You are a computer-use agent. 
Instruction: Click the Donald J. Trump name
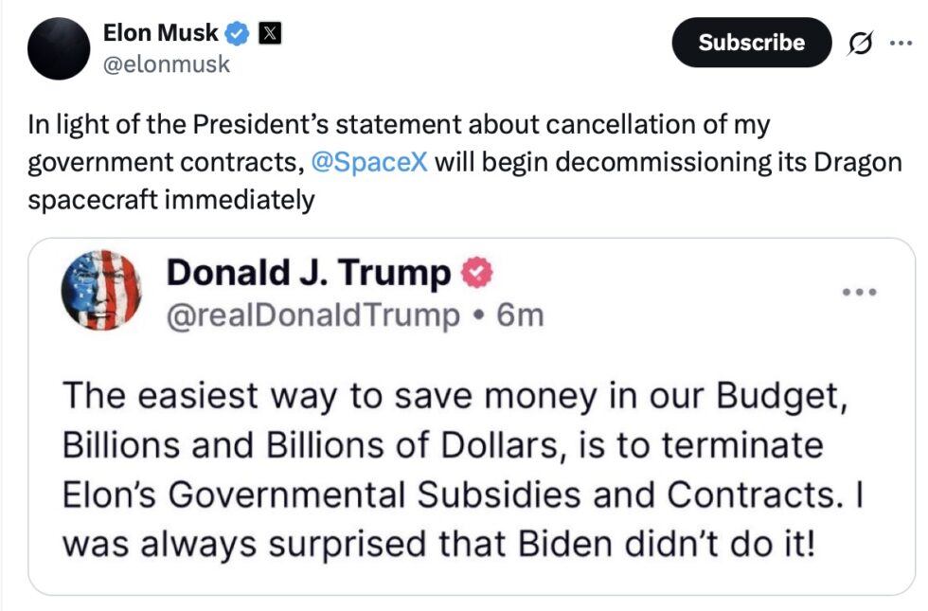pyautogui.click(x=309, y=274)
